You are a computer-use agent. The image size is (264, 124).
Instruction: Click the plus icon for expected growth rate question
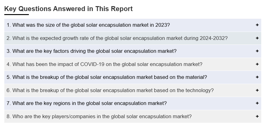(257, 38)
